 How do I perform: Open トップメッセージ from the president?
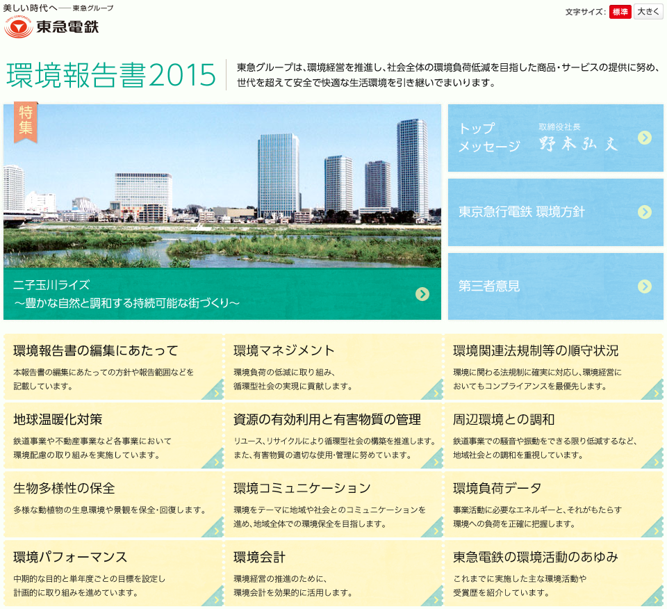tap(556, 138)
